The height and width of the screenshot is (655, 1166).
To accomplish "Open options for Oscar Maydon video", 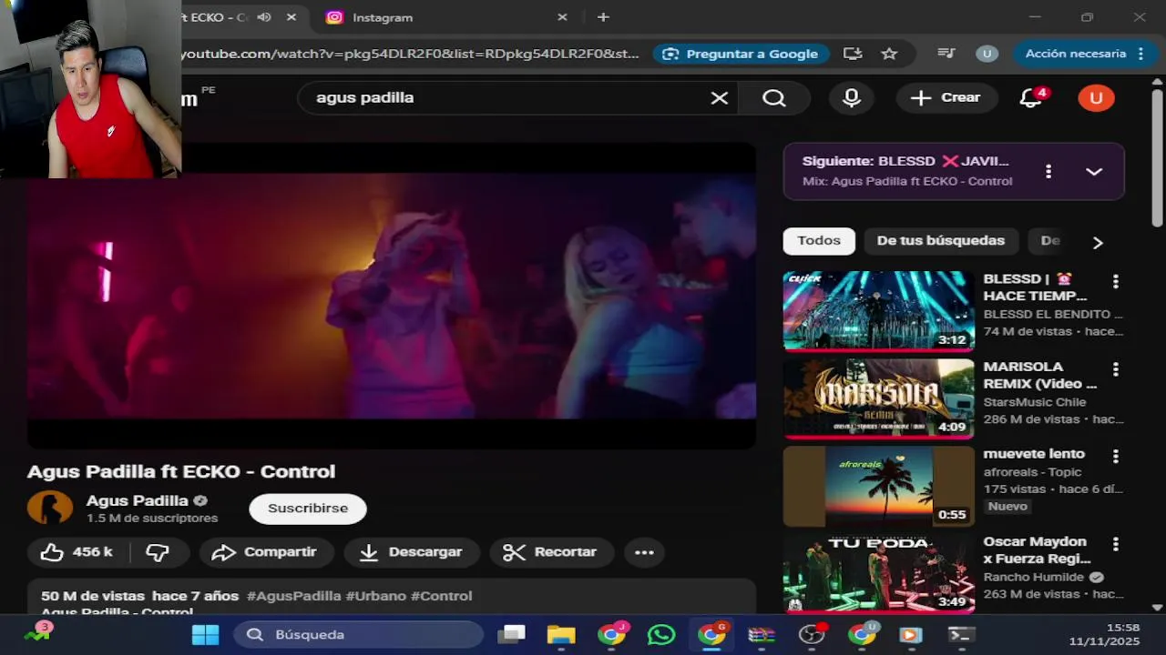I will [x=1116, y=544].
